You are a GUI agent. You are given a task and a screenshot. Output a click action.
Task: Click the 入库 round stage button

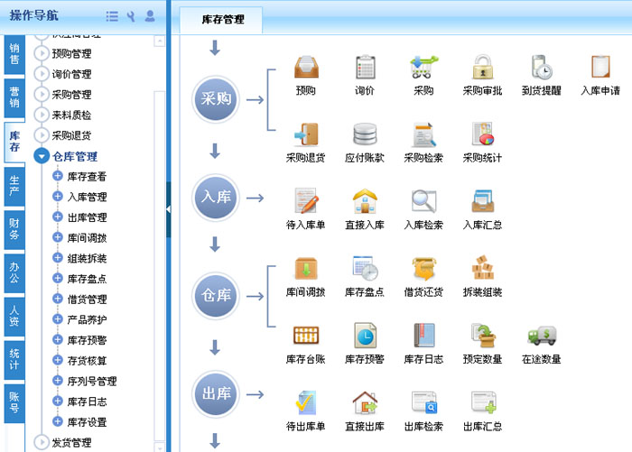point(215,198)
